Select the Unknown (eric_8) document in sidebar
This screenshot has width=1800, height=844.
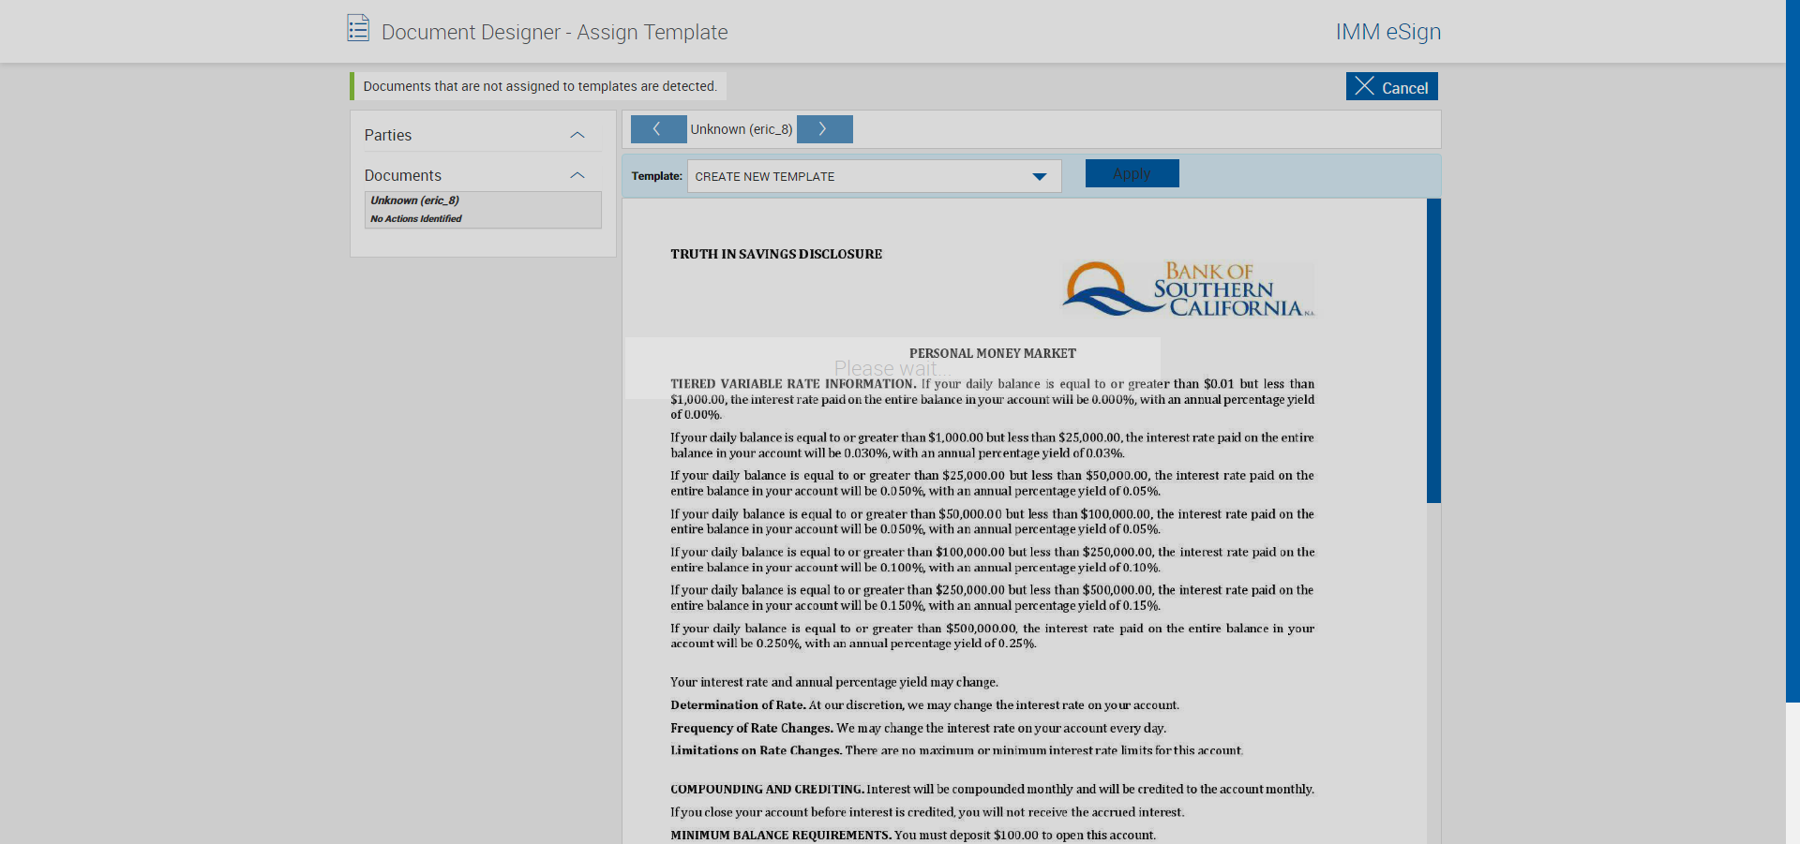click(483, 210)
